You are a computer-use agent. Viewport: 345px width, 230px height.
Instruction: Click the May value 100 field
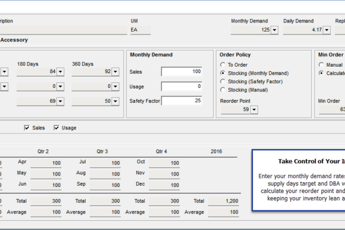pos(46,174)
